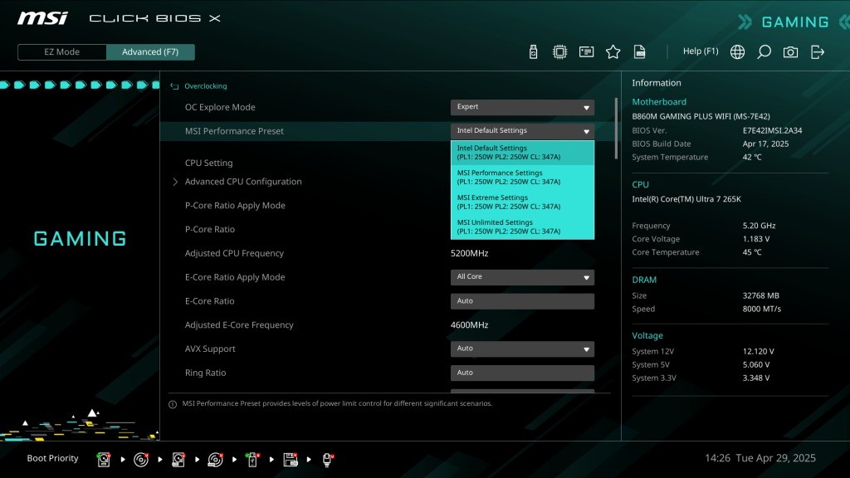Open the language globe icon
This screenshot has width=850, height=478.
(x=737, y=52)
